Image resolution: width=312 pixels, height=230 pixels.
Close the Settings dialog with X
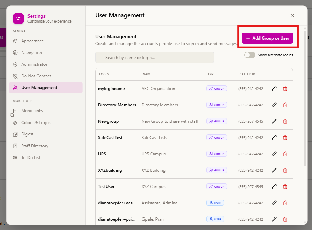coord(292,15)
